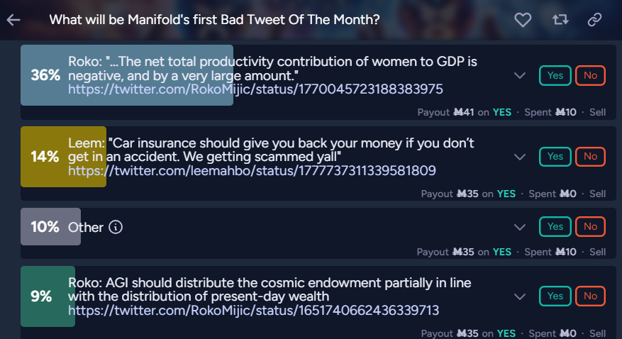Expand the Leem car insurance answer chevron
The height and width of the screenshot is (339, 622).
point(520,157)
